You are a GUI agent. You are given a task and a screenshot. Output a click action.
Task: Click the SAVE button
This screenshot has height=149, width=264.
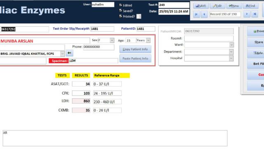(201, 6)
